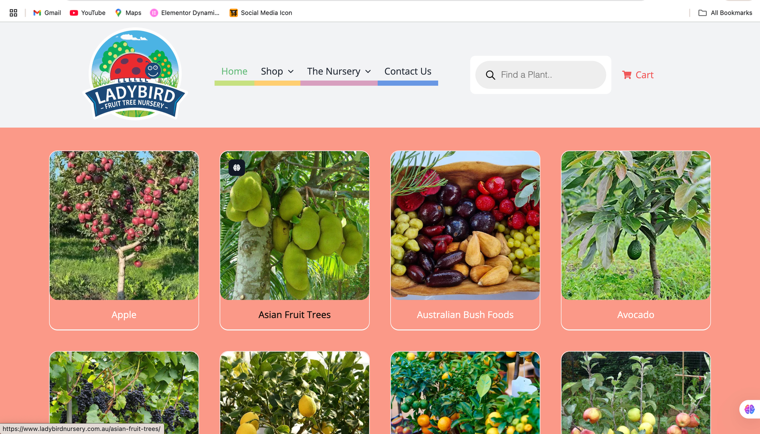760x434 pixels.
Task: Open the Maps bookmark
Action: (x=128, y=13)
